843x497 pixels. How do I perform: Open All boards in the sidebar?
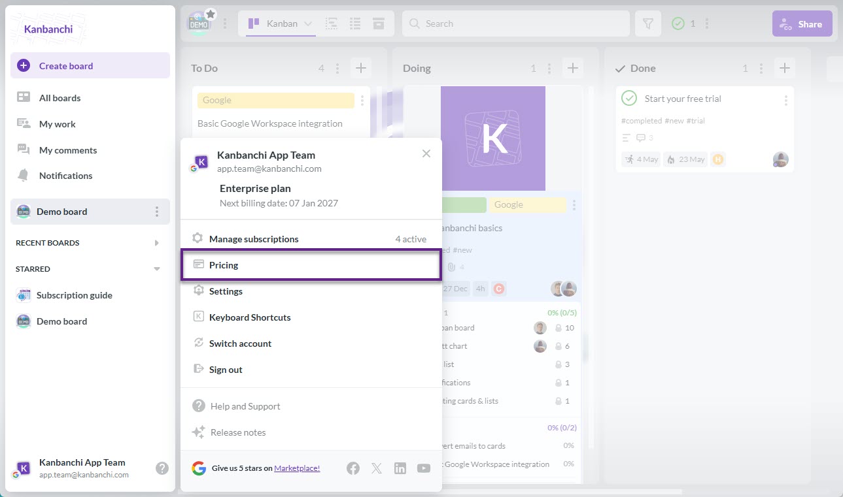tap(90, 98)
